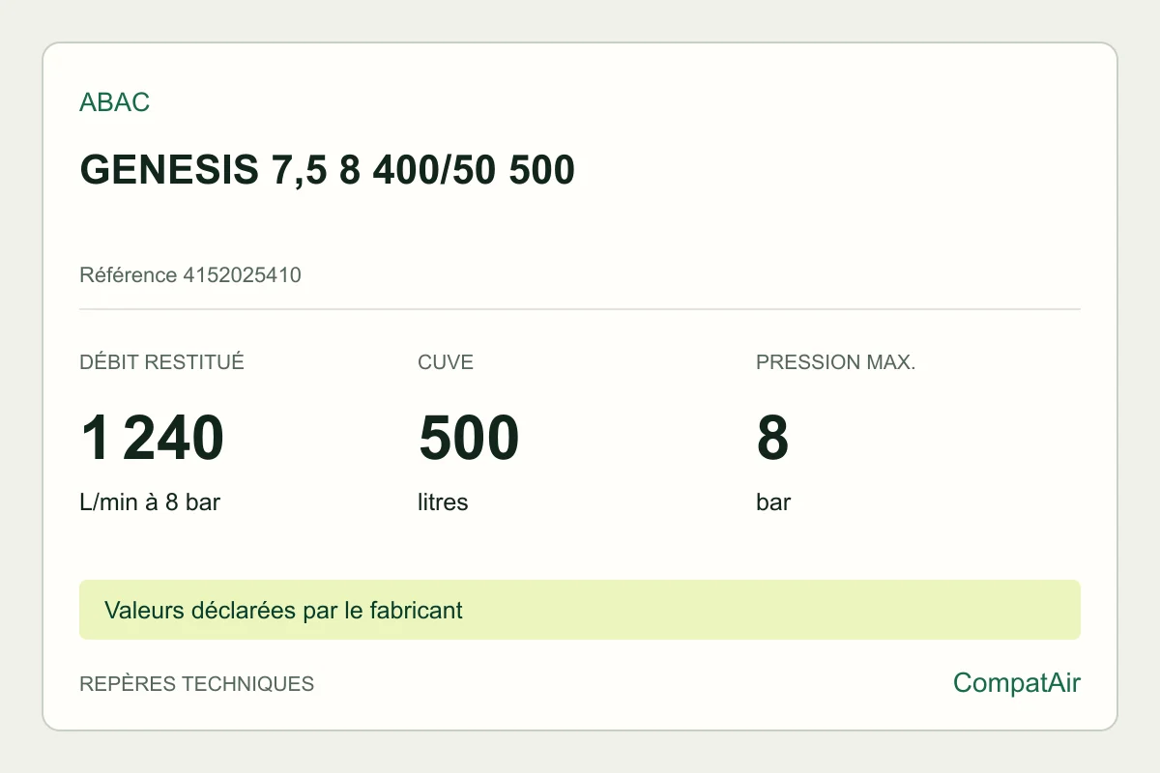Click the bar unit under pressure

773,502
